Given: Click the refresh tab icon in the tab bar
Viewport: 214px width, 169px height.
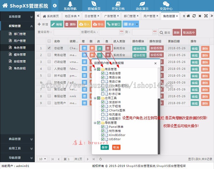Looking at the screenshot, I should pos(194,16).
